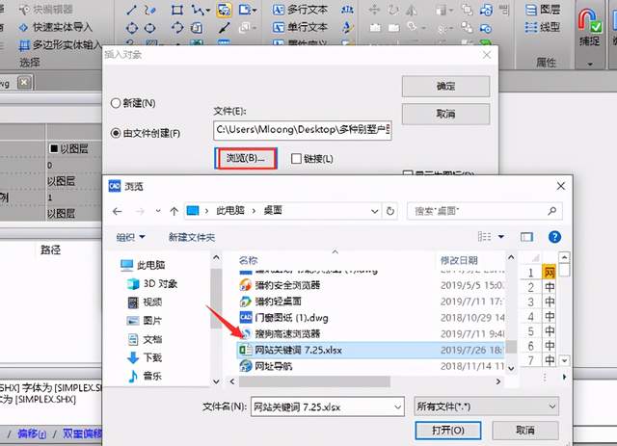This screenshot has width=617, height=446.
Task: Click 取消 in the Browse dialog
Action: pos(525,431)
